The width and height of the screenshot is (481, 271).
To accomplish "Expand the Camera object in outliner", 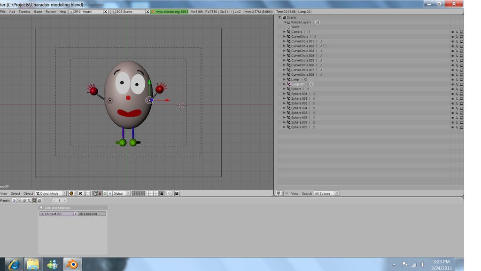I will point(284,32).
